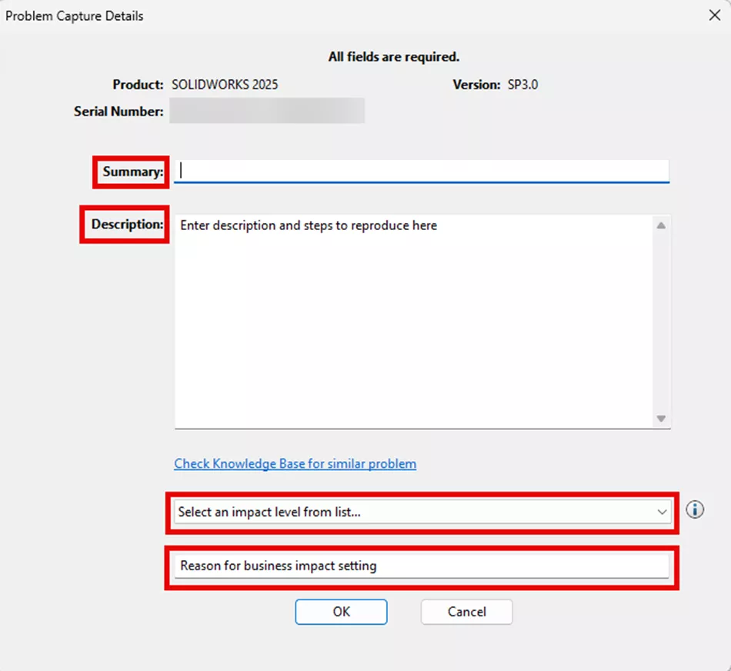Open Check Knowledge Base for similar problem link
Image resolution: width=731 pixels, height=671 pixels.
coord(295,463)
